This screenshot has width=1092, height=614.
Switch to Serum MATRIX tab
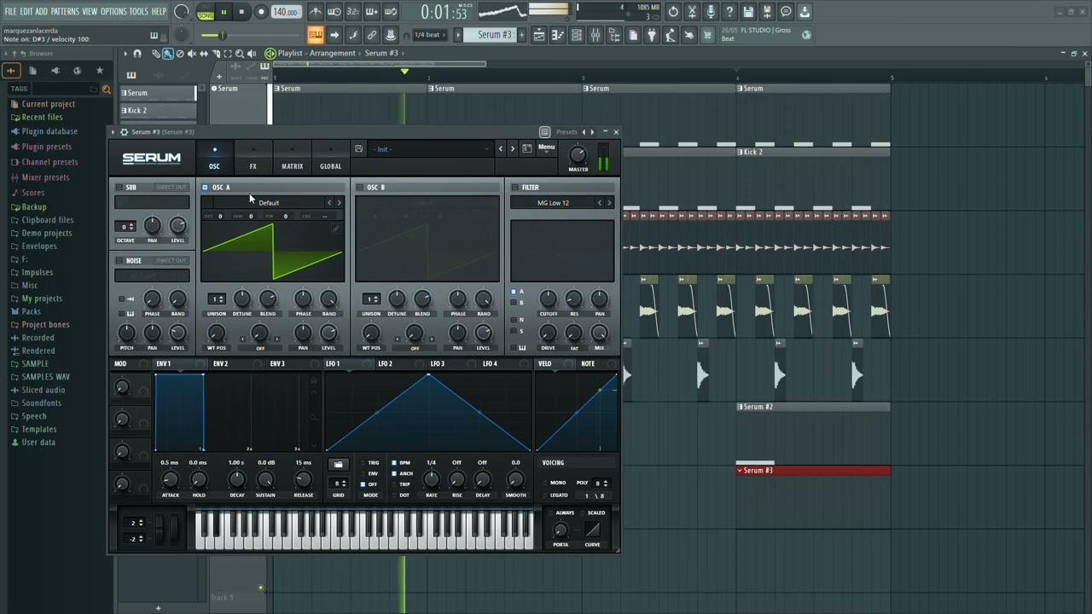point(292,159)
